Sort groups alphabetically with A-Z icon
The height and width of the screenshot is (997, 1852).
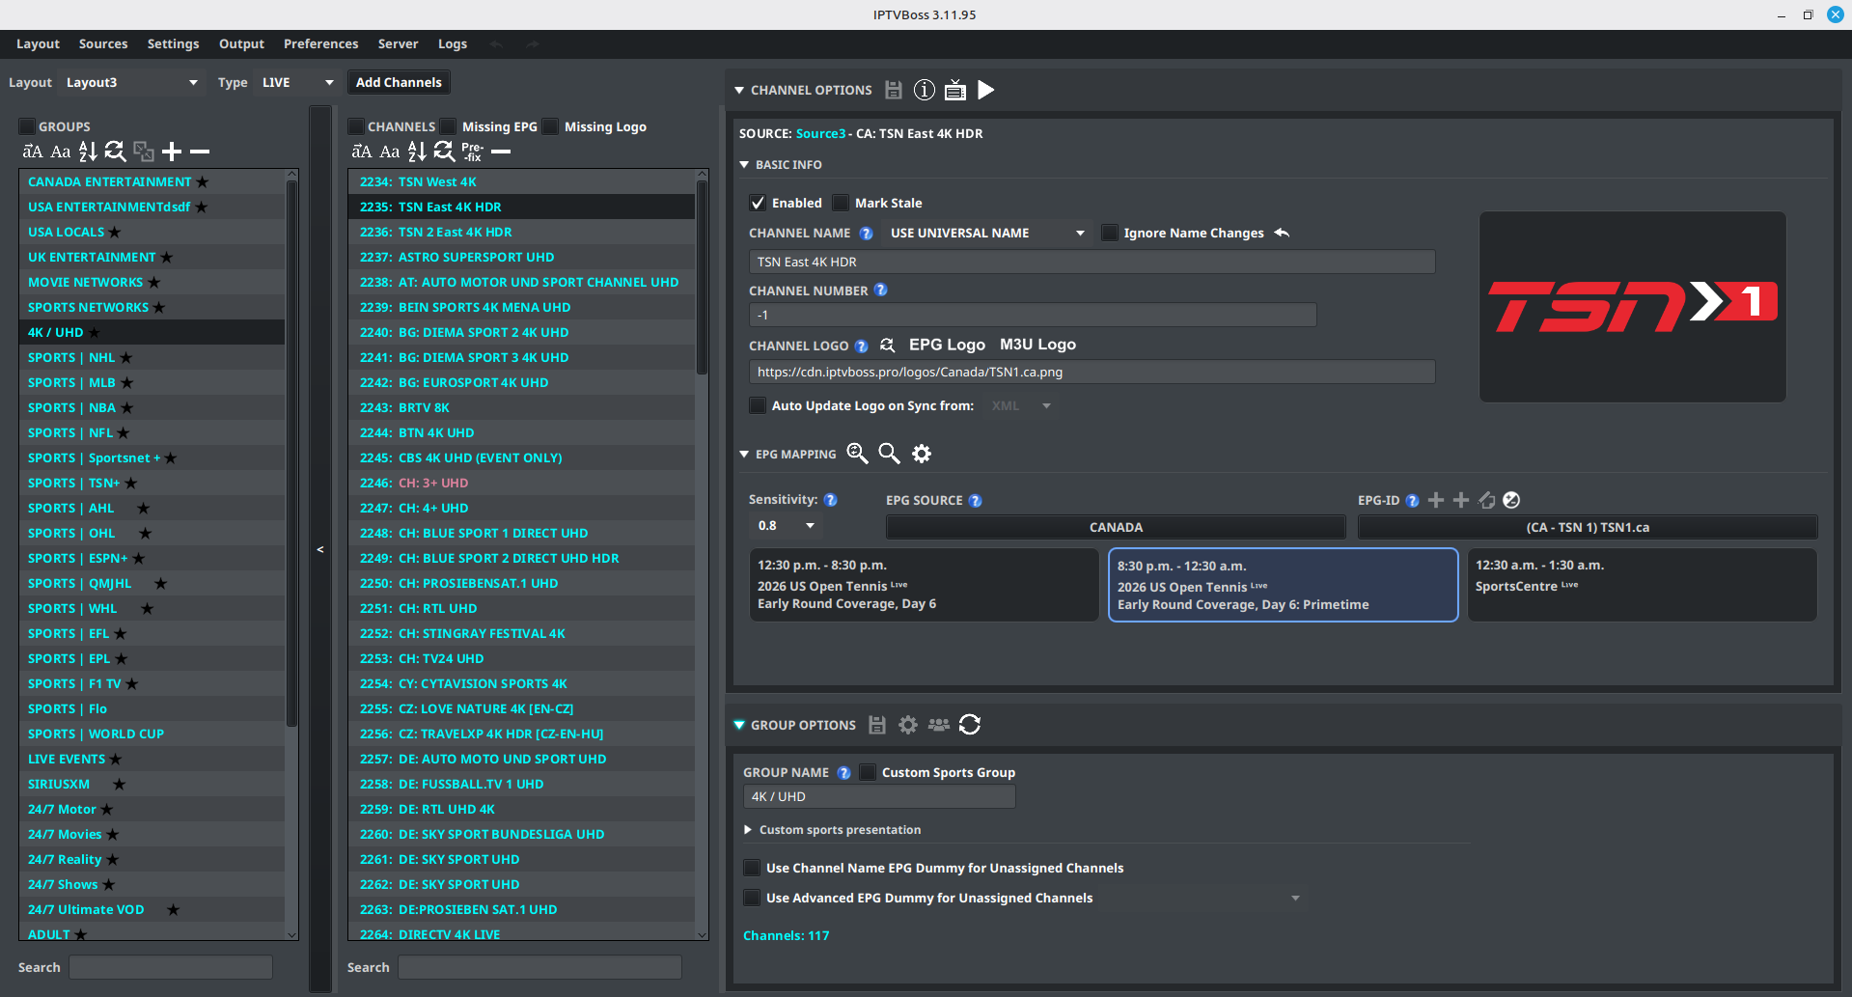click(x=88, y=152)
